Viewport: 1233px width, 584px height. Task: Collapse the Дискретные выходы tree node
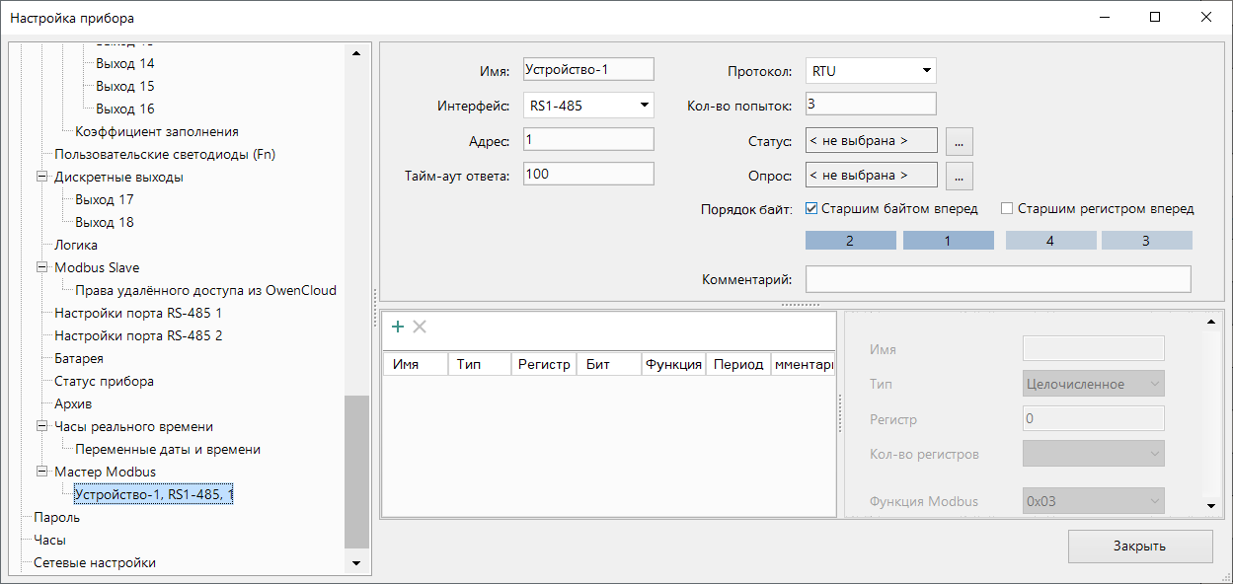click(41, 178)
